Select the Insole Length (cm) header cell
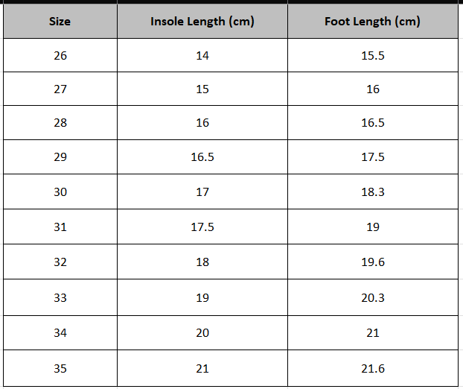The width and height of the screenshot is (463, 389). 202,22
